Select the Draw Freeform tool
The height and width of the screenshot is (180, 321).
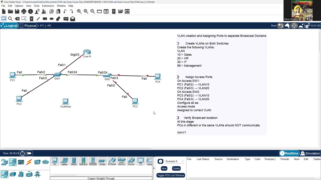click(58, 19)
